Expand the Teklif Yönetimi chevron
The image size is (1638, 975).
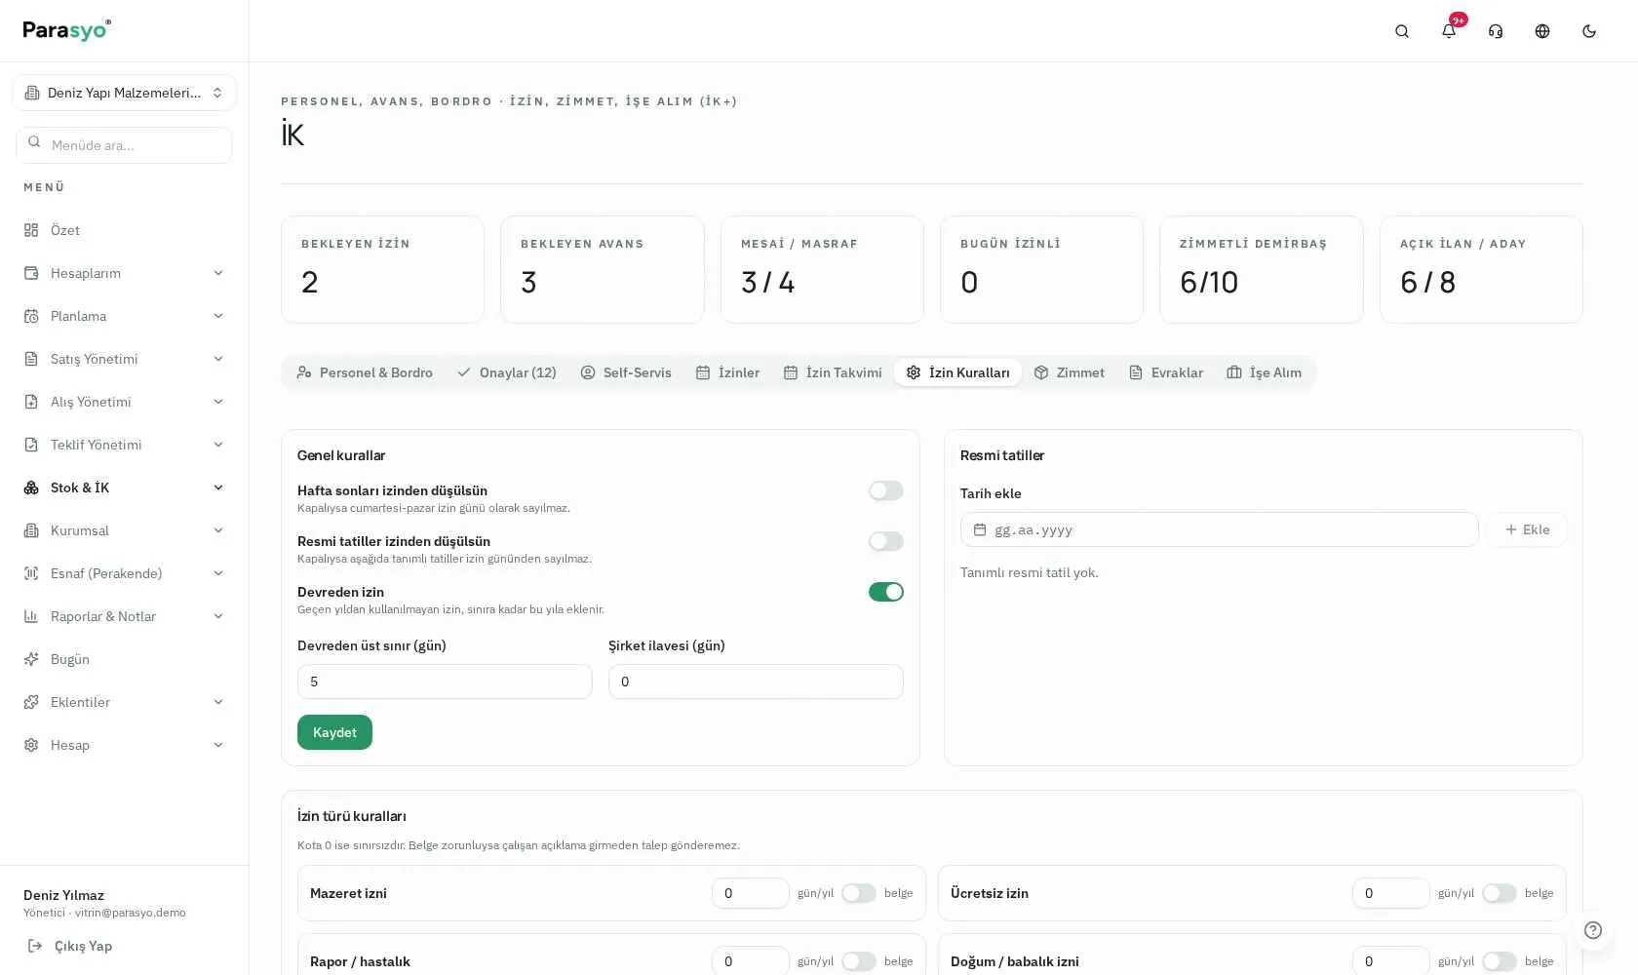(x=218, y=445)
